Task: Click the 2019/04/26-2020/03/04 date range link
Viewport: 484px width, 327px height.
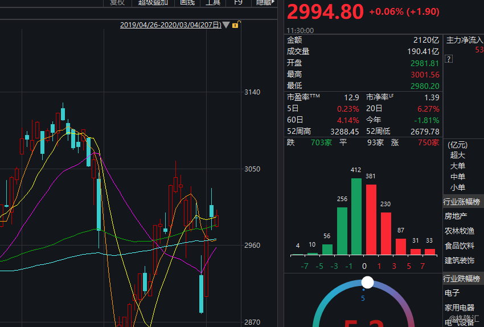Action: point(171,25)
